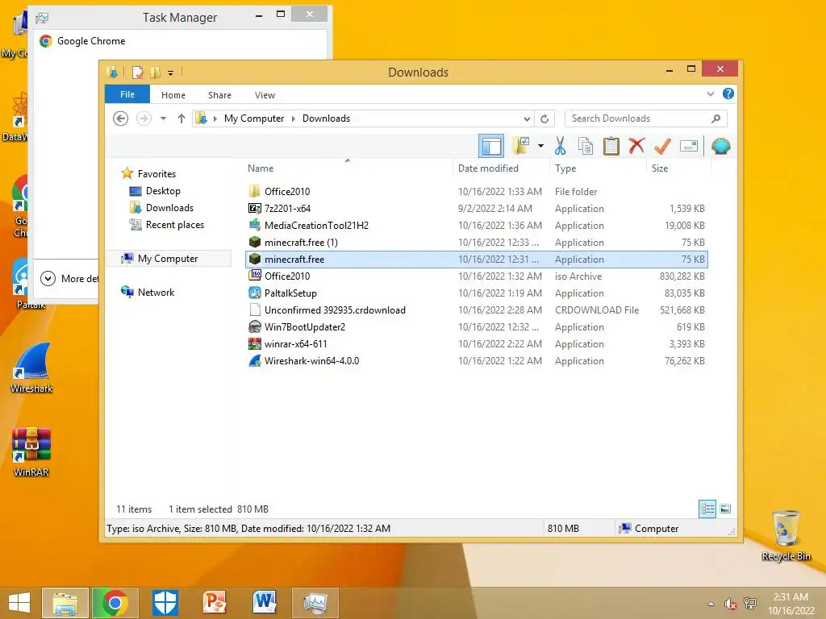
Task: Go up one folder level
Action: click(x=181, y=118)
